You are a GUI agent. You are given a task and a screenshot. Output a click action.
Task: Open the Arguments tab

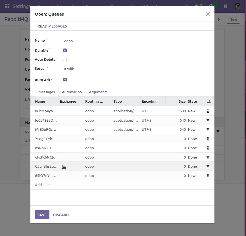tap(98, 92)
